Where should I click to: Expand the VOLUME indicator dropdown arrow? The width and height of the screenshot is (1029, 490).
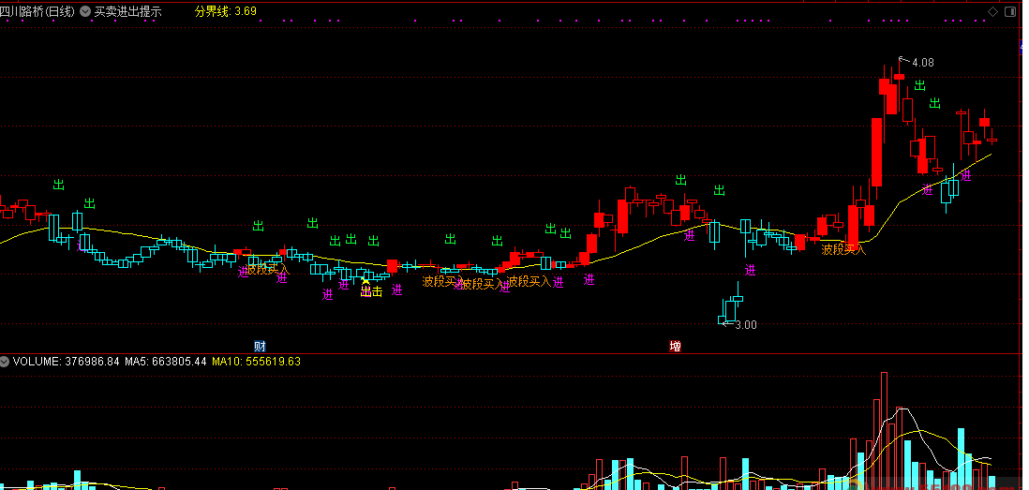point(6,362)
